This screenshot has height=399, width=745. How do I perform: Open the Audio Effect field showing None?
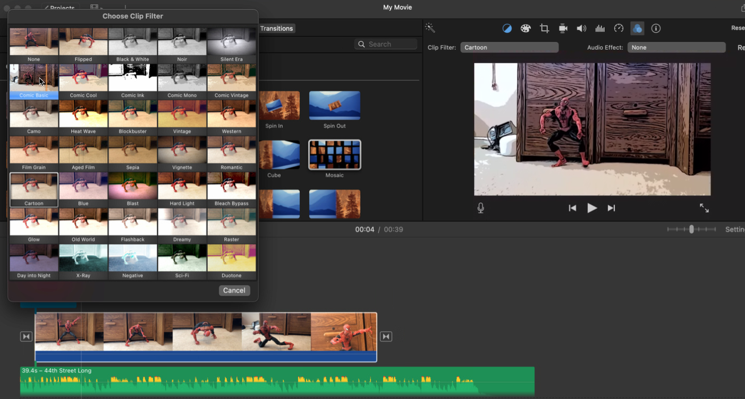point(676,47)
